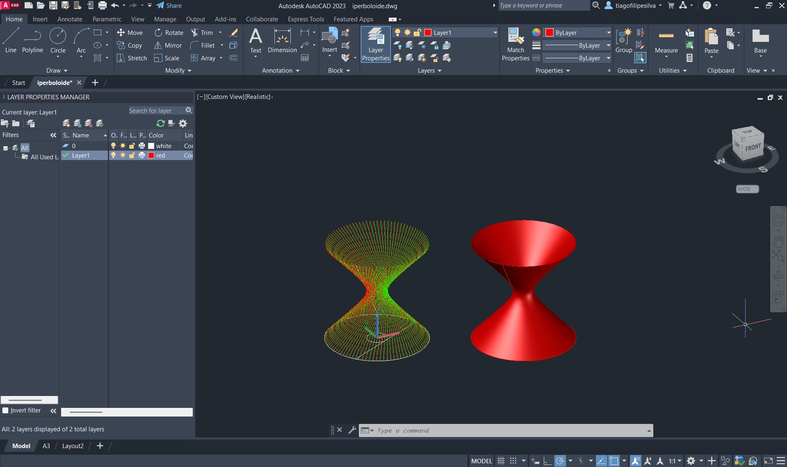The image size is (787, 467).
Task: Toggle snap mode in status bar
Action: pyautogui.click(x=513, y=461)
